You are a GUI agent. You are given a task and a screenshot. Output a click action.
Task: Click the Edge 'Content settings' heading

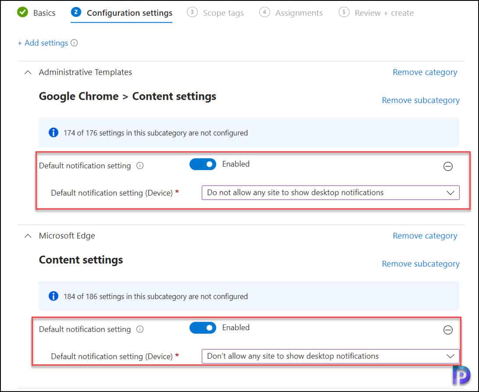(81, 260)
